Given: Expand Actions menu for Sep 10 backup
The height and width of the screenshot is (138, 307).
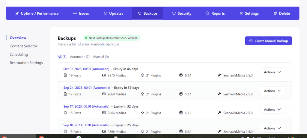Looking at the screenshot, I should pos(272,128).
